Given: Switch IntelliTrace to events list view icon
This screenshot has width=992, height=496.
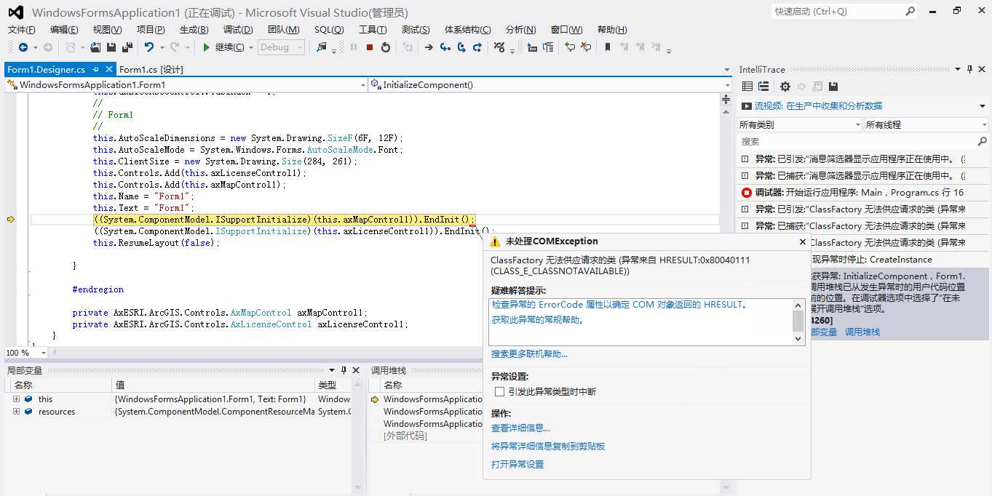Looking at the screenshot, I should coord(747,87).
